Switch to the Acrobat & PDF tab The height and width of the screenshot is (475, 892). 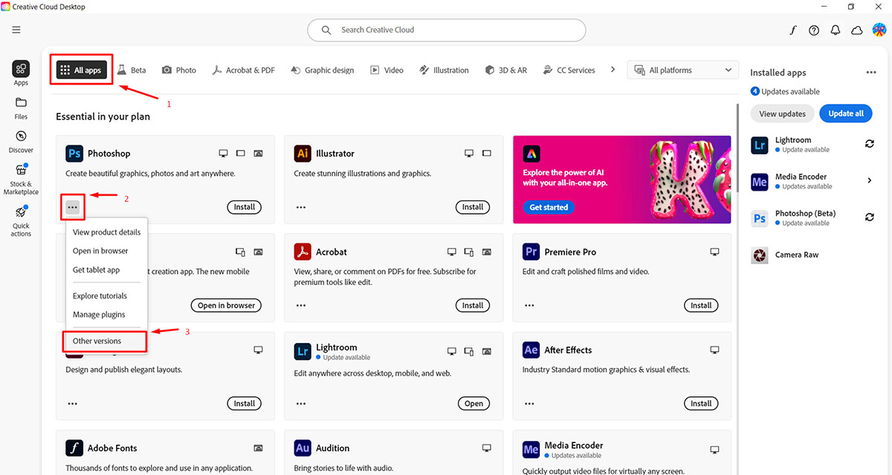(x=243, y=71)
